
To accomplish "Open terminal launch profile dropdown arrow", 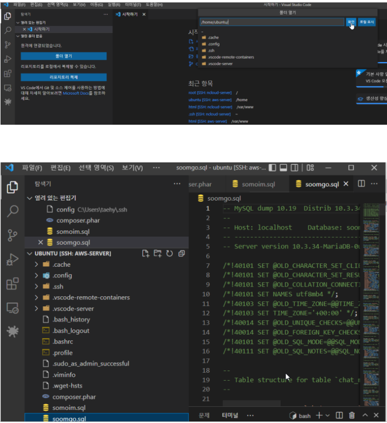I will tap(327, 415).
